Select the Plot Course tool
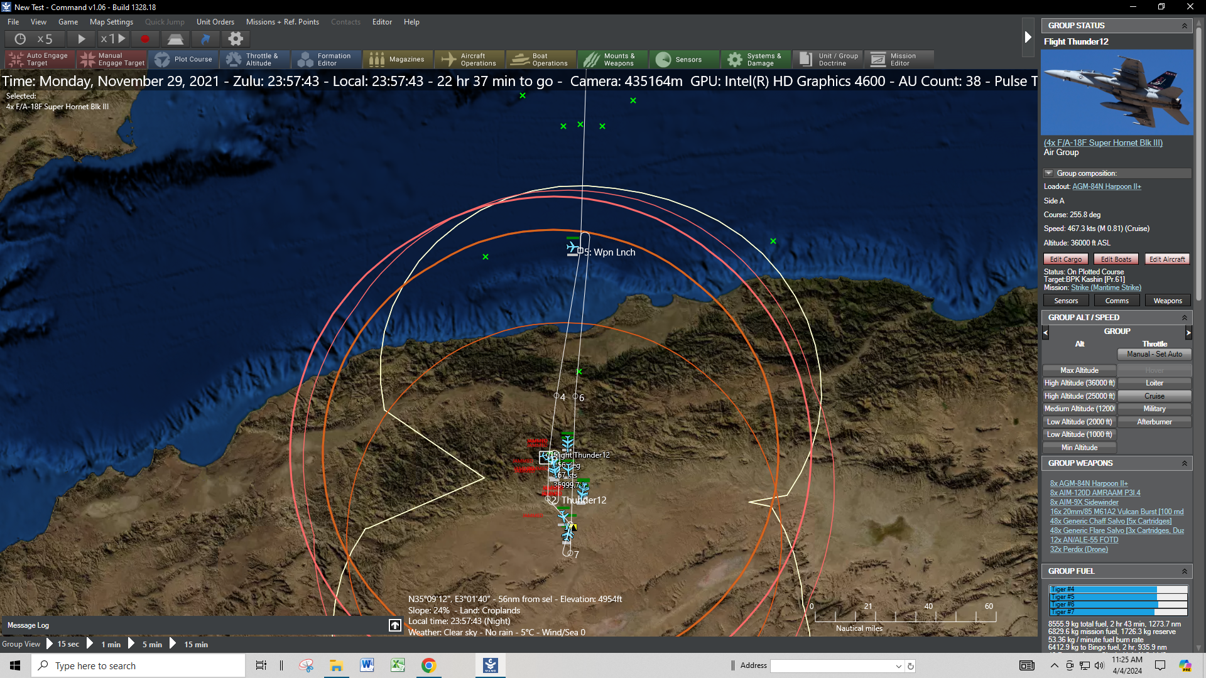The height and width of the screenshot is (678, 1206). click(183, 59)
